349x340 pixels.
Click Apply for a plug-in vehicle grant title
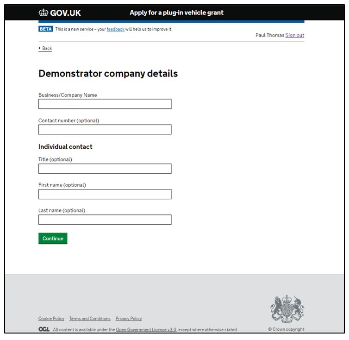(x=176, y=13)
